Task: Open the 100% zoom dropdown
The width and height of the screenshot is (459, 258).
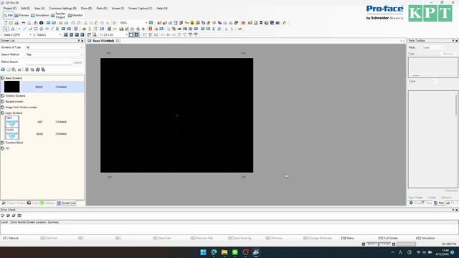Action: pyautogui.click(x=133, y=23)
